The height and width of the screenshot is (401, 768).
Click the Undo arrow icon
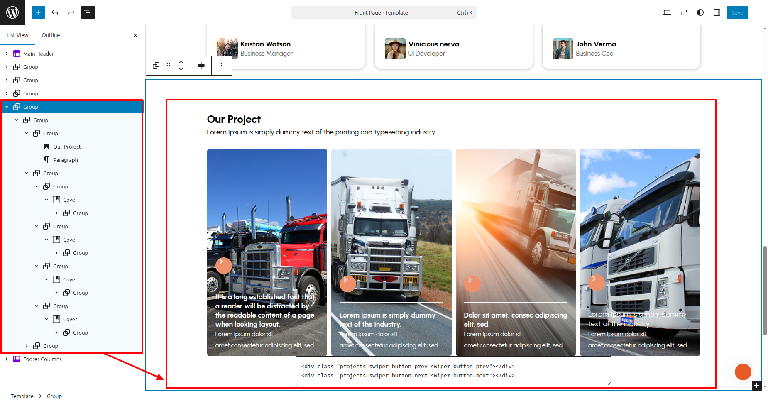point(55,12)
